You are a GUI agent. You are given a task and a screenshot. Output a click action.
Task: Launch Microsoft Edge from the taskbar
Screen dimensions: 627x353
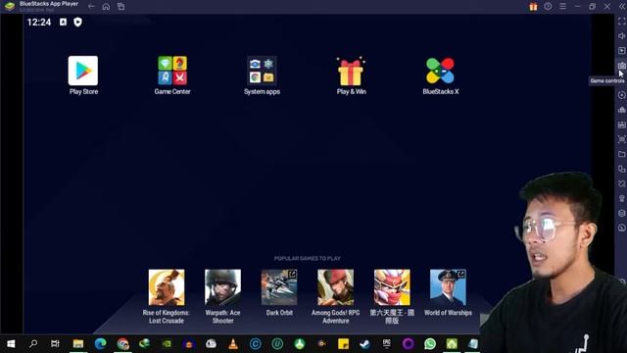pos(100,344)
